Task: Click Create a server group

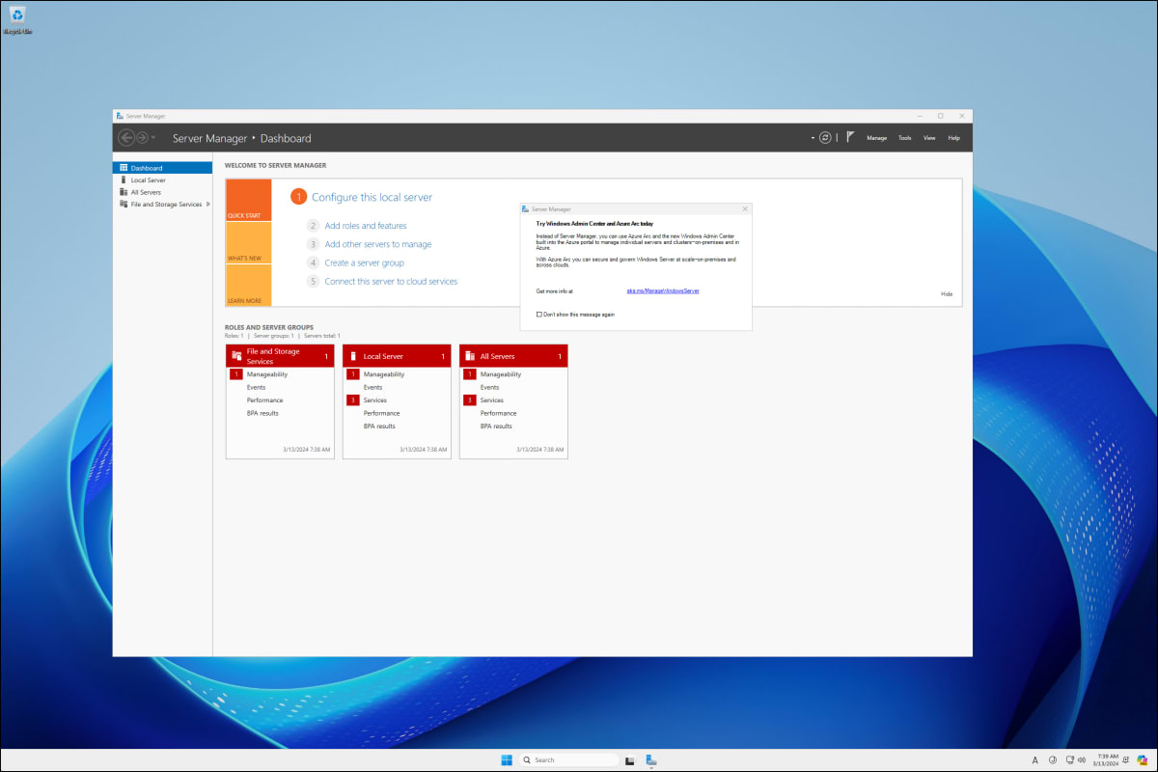Action: pyautogui.click(x=365, y=262)
